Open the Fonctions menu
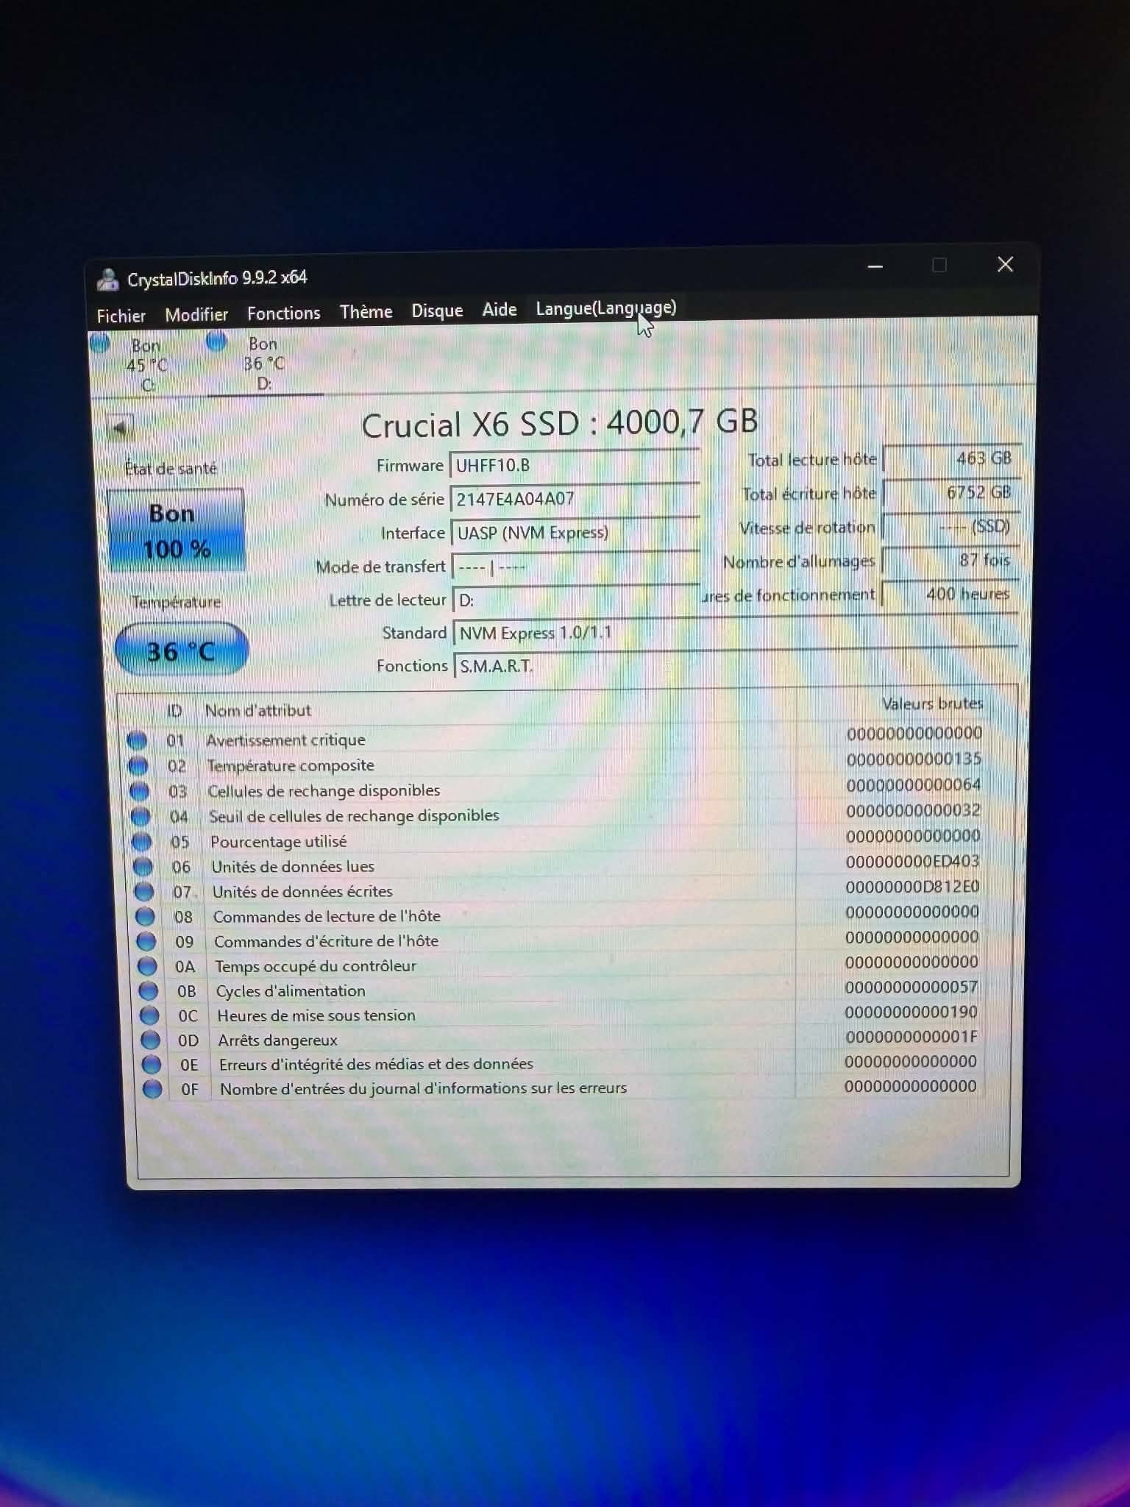The height and width of the screenshot is (1507, 1130). pos(283,313)
